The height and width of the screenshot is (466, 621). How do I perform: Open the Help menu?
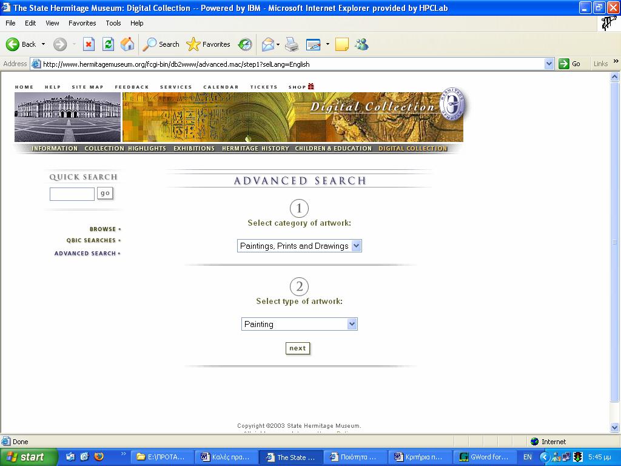(x=136, y=23)
